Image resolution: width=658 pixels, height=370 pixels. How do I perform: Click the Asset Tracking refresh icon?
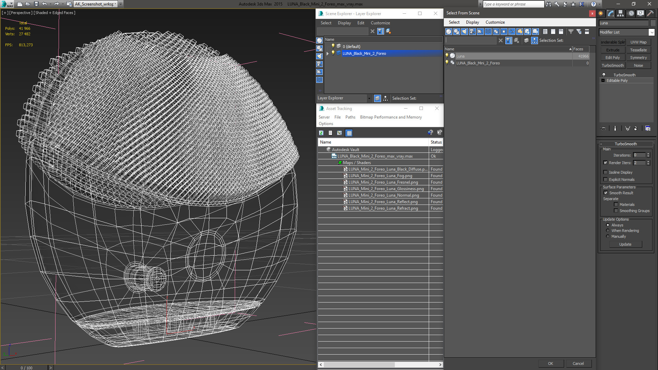pyautogui.click(x=321, y=133)
